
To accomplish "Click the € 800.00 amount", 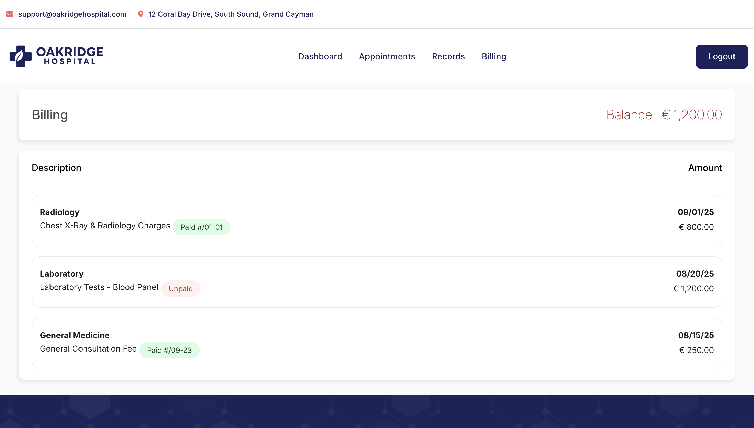I will (x=696, y=227).
